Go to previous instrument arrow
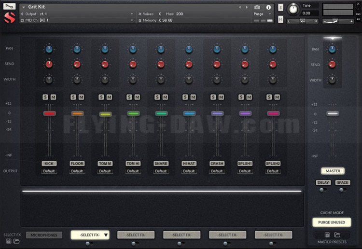 pos(240,7)
